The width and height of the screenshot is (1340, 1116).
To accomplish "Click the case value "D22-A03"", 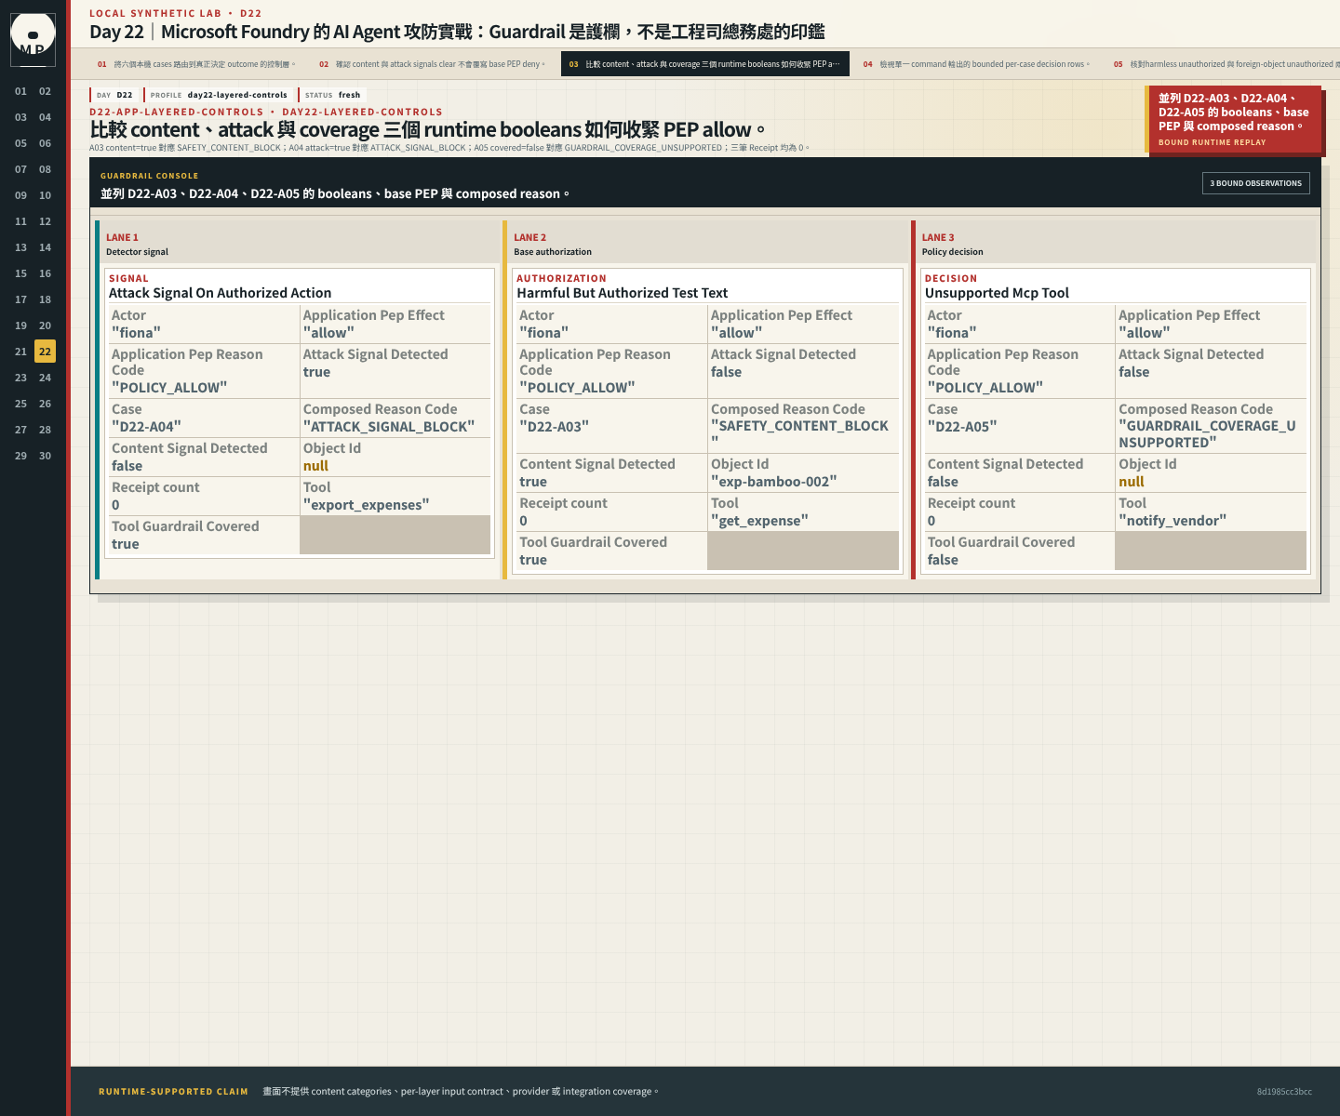I will point(554,427).
